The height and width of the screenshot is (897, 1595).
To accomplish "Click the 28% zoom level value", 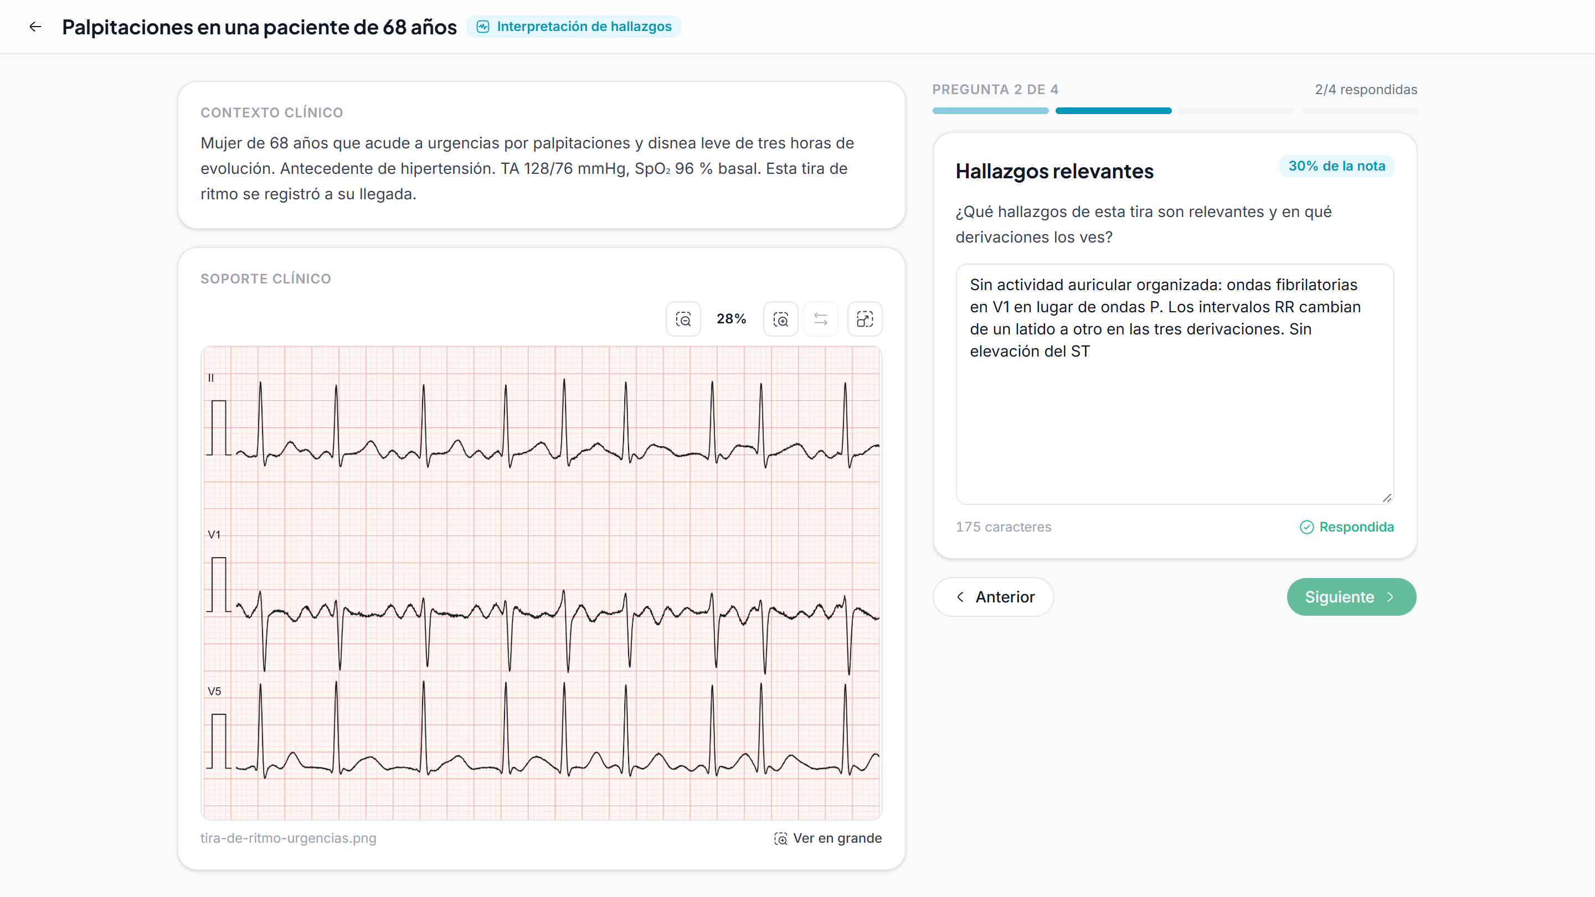I will coord(731,319).
